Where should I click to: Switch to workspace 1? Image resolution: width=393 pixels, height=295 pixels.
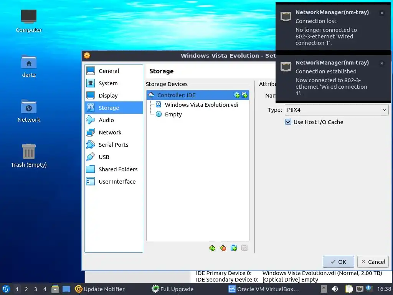(17, 289)
